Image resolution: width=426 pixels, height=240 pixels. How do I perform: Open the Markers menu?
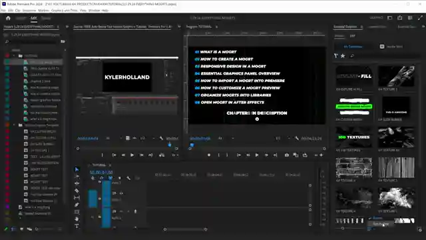click(x=43, y=11)
